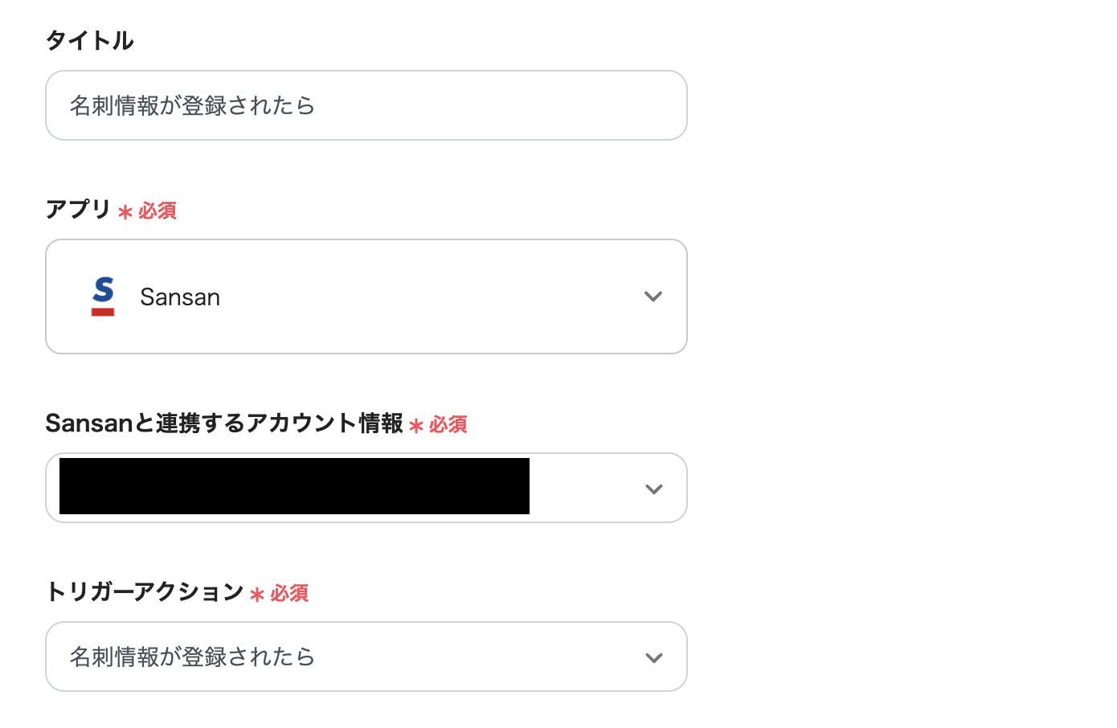Click the blacked-out account value
Viewport: 1117px width, 728px height.
coord(294,486)
